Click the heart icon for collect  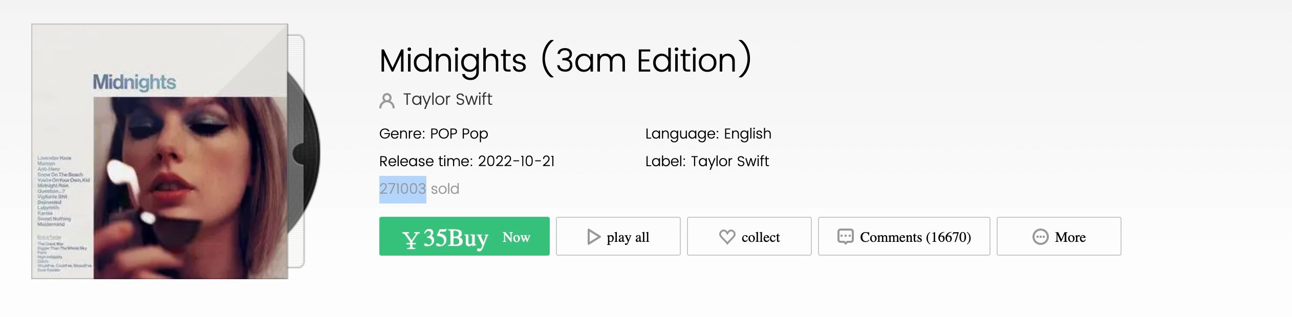[727, 237]
